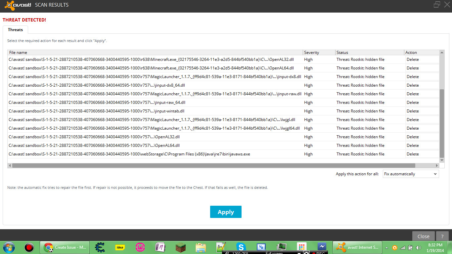Sort by the Severity column header

pos(319,53)
